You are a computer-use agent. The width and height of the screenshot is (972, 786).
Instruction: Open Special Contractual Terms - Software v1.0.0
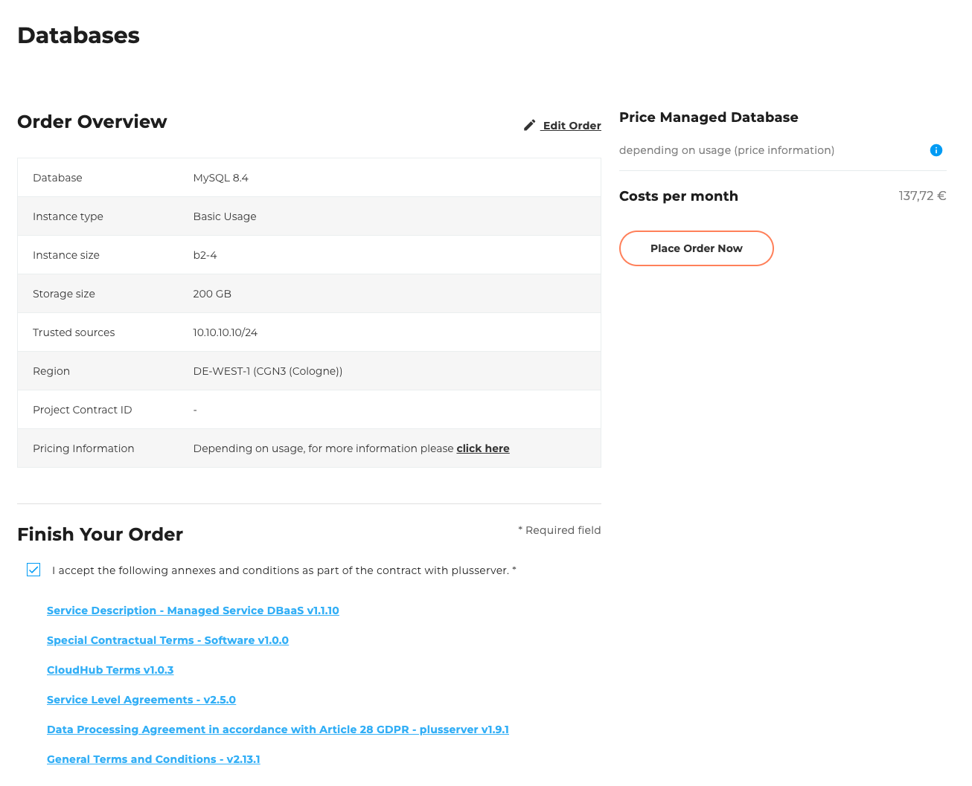click(167, 640)
